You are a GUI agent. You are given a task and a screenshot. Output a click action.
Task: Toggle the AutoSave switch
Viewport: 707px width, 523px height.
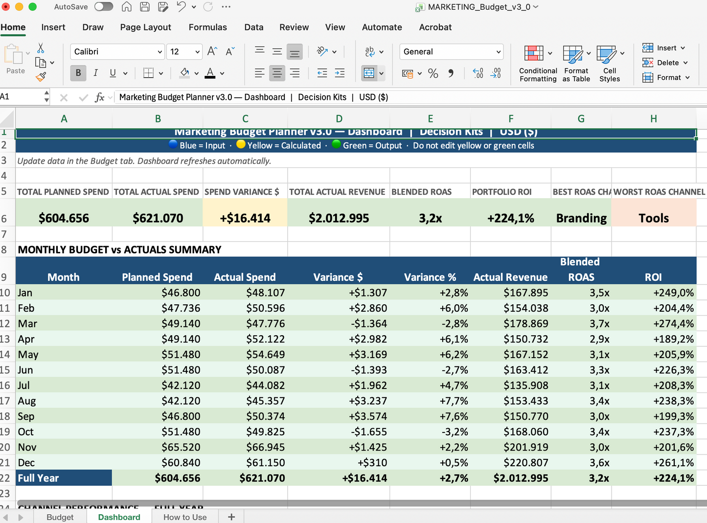(104, 7)
